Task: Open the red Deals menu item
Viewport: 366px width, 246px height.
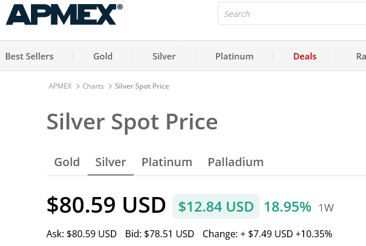Action: [x=305, y=57]
